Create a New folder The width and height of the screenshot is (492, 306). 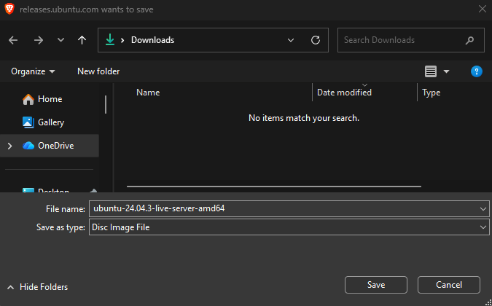pyautogui.click(x=98, y=71)
